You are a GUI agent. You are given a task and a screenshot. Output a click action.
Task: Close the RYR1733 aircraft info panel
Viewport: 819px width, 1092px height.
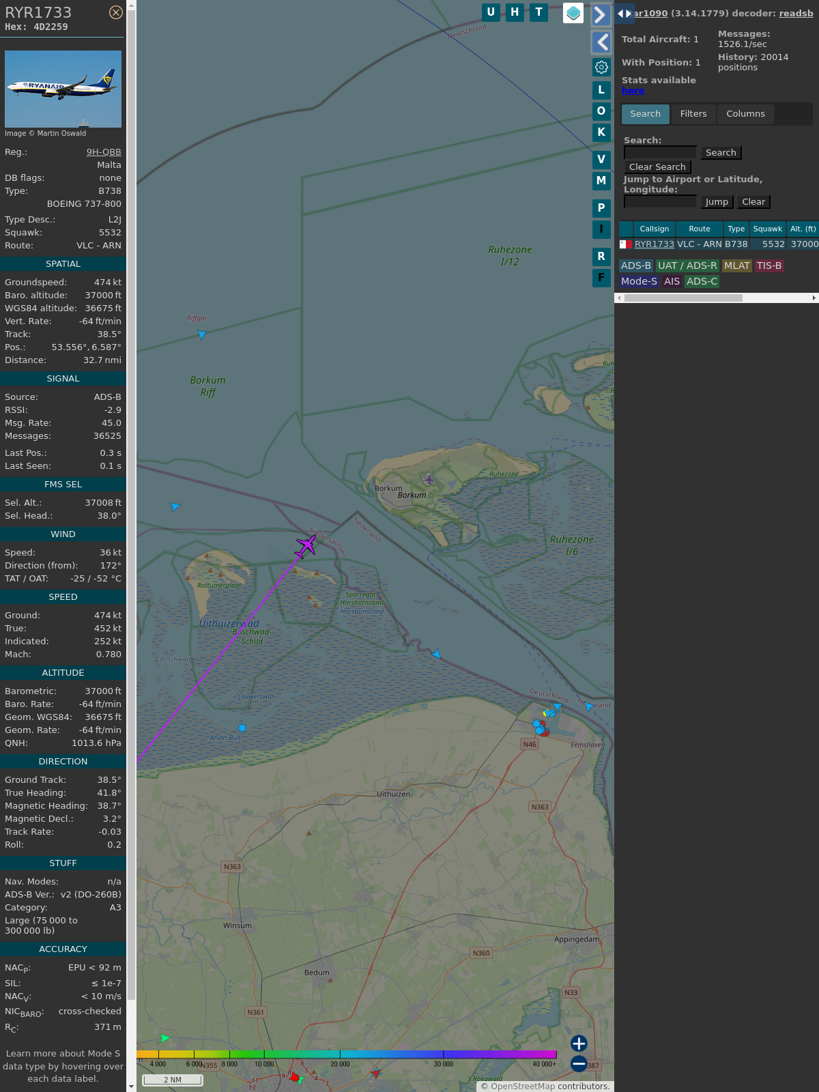[x=116, y=12]
